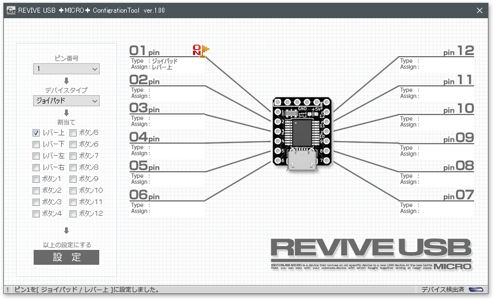The width and height of the screenshot is (494, 300).
Task: Click the app icon in the title bar
Action: [11, 10]
